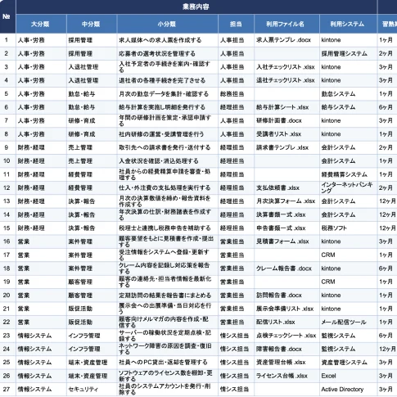Select cell 総務担当 in row 5

pyautogui.click(x=236, y=94)
